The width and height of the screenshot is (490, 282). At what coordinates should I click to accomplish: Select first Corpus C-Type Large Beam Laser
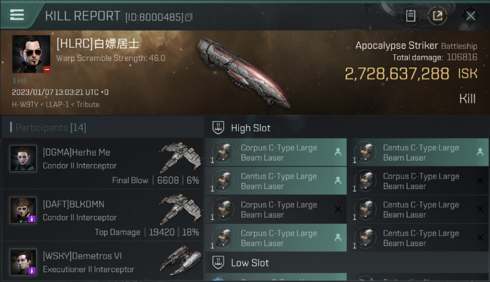click(276, 152)
